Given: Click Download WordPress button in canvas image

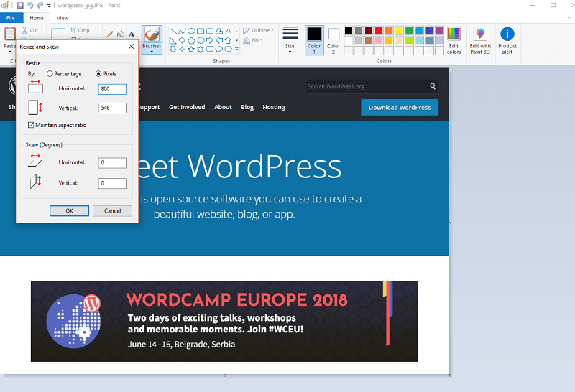Looking at the screenshot, I should [x=400, y=108].
